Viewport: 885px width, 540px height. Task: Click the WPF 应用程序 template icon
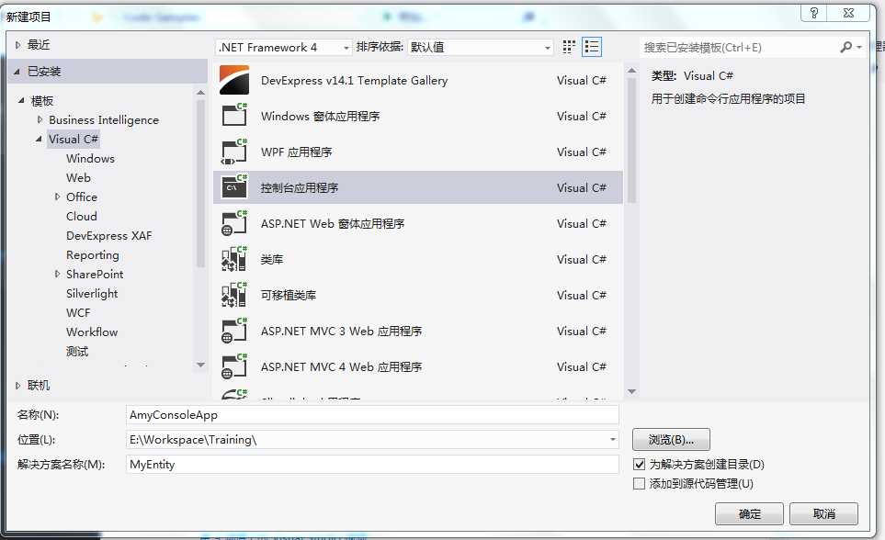pos(234,152)
